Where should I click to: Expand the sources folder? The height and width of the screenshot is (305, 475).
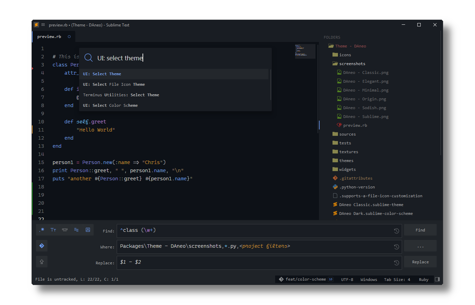point(335,134)
